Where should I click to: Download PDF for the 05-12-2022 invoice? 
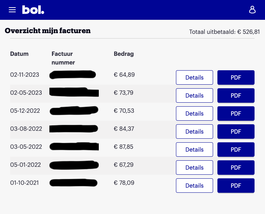(236, 113)
